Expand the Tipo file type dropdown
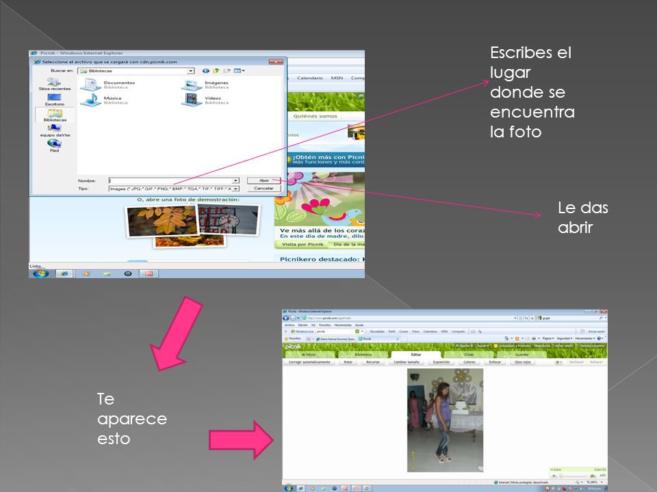This screenshot has height=492, width=657. pos(236,189)
